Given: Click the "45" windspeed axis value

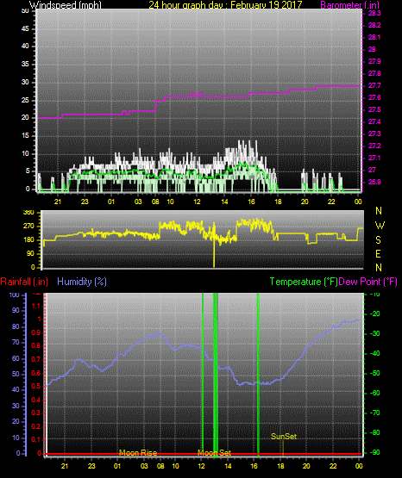Looking at the screenshot, I should pos(25,28).
